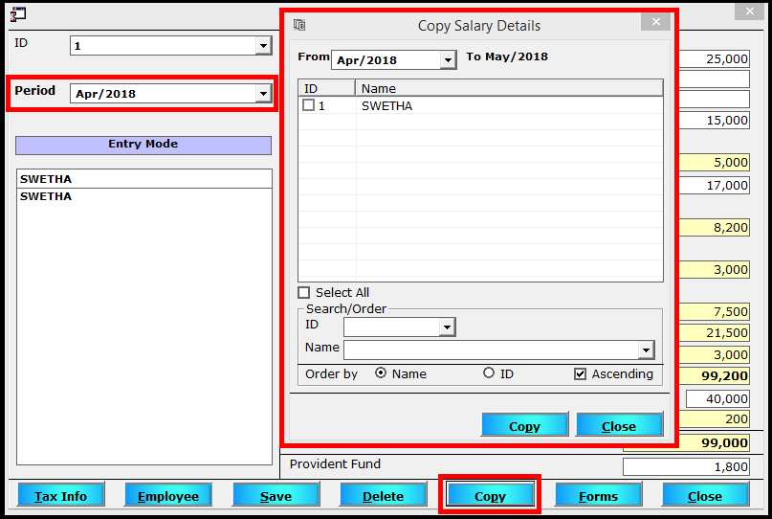Screen dimensions: 772x519
Task: Click the field showing 17,000
Action: click(x=715, y=186)
